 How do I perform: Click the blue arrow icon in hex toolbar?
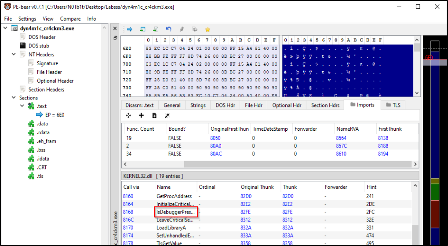130,29
